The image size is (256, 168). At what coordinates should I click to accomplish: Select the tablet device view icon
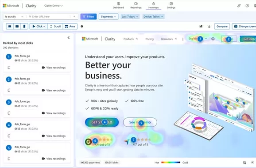point(17,26)
